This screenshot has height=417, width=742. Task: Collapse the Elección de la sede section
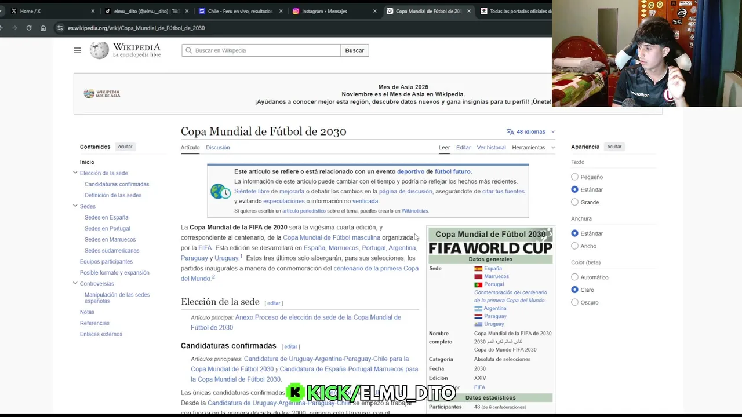coord(75,173)
